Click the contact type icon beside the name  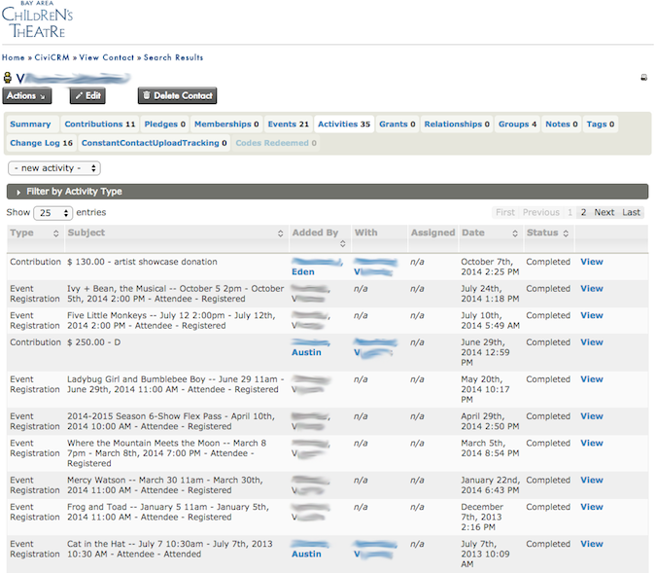point(8,78)
